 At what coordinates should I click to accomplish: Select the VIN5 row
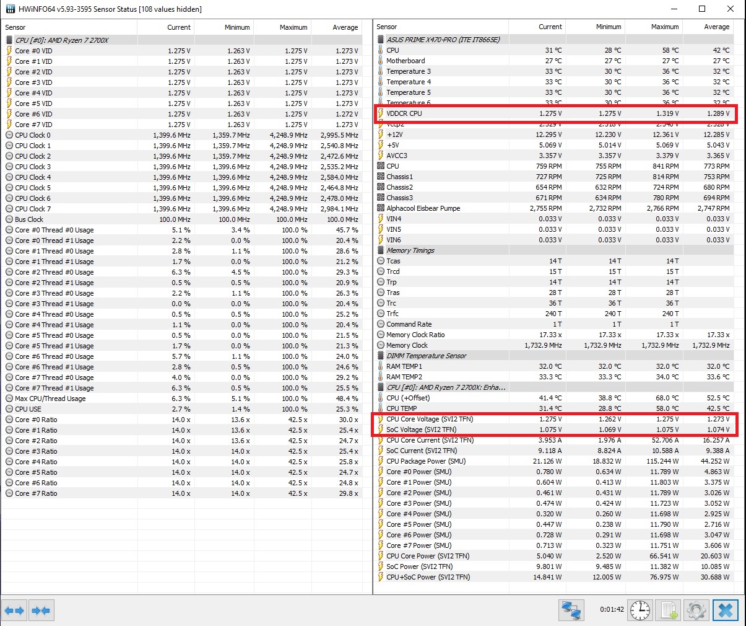[554, 229]
